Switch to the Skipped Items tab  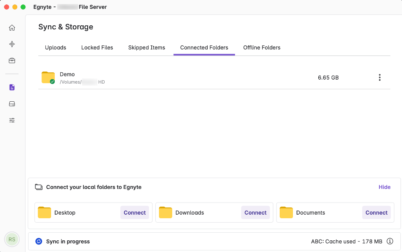[x=146, y=48]
